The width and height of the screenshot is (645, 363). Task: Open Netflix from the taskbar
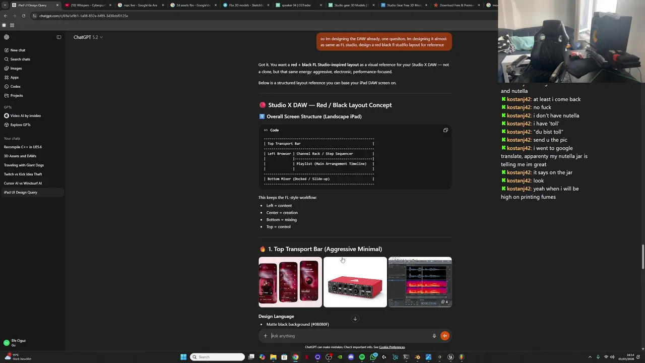pos(306,357)
